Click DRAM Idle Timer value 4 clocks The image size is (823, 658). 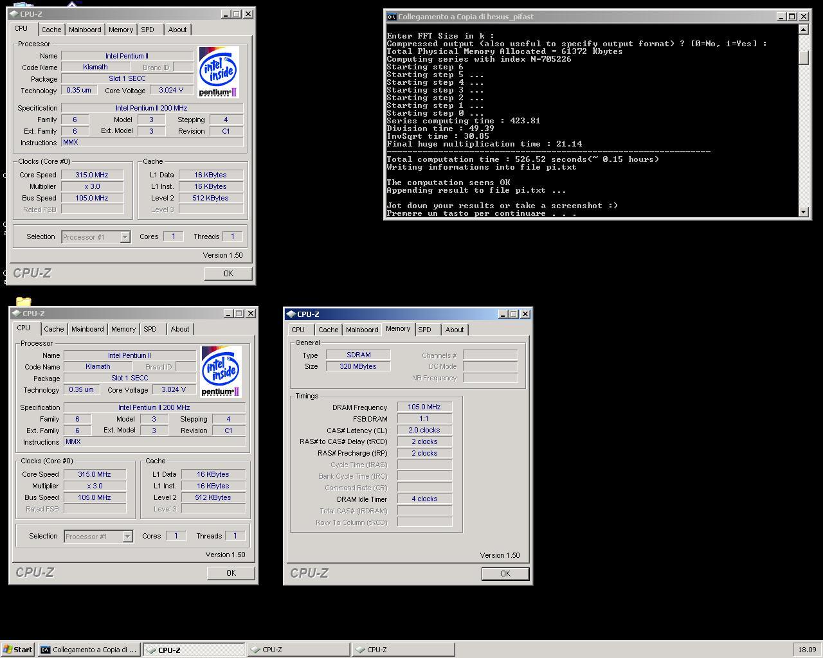tap(424, 499)
